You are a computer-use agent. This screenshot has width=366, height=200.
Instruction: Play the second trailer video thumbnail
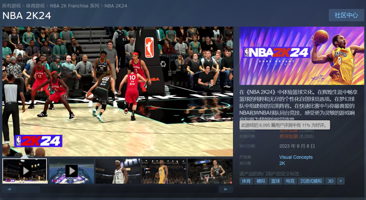[71, 171]
